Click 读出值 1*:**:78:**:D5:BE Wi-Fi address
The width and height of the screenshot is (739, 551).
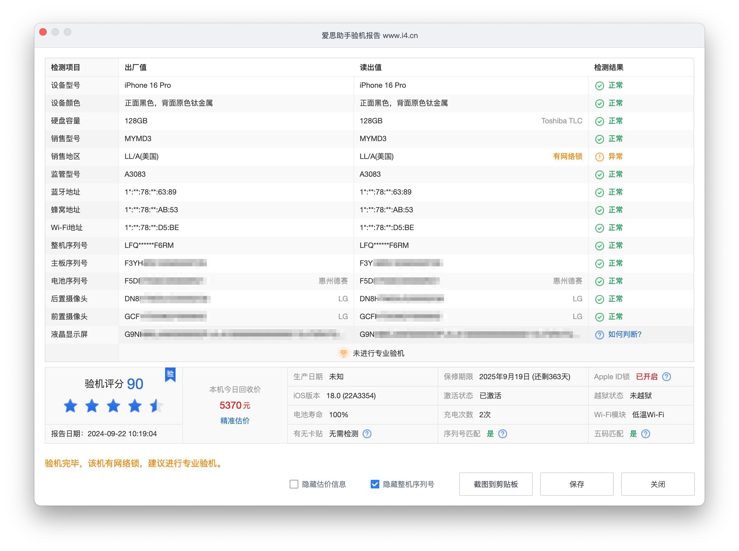point(386,227)
